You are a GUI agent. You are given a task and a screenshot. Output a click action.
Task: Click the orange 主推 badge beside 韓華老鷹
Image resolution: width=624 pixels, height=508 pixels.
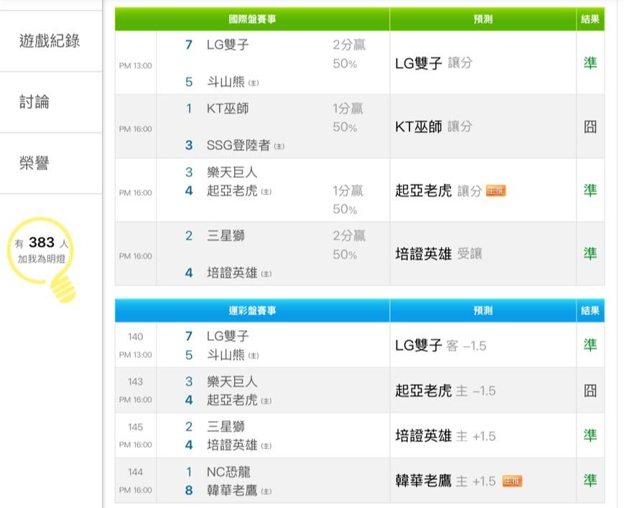click(x=511, y=481)
